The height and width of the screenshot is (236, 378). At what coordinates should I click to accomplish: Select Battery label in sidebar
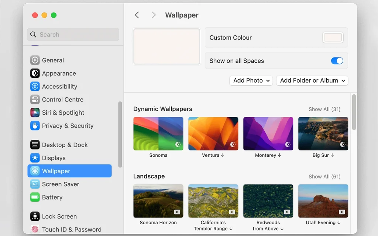coord(52,197)
